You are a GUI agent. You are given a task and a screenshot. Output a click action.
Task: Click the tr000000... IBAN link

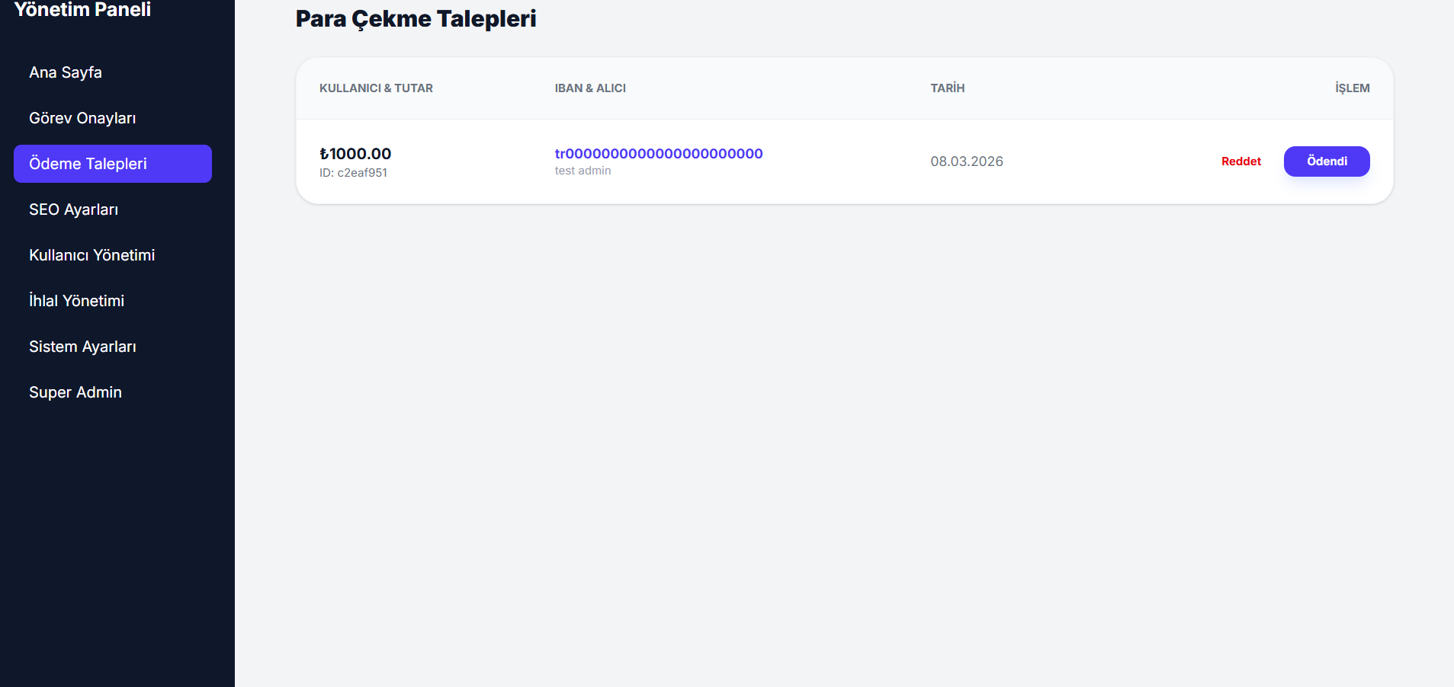tap(659, 154)
